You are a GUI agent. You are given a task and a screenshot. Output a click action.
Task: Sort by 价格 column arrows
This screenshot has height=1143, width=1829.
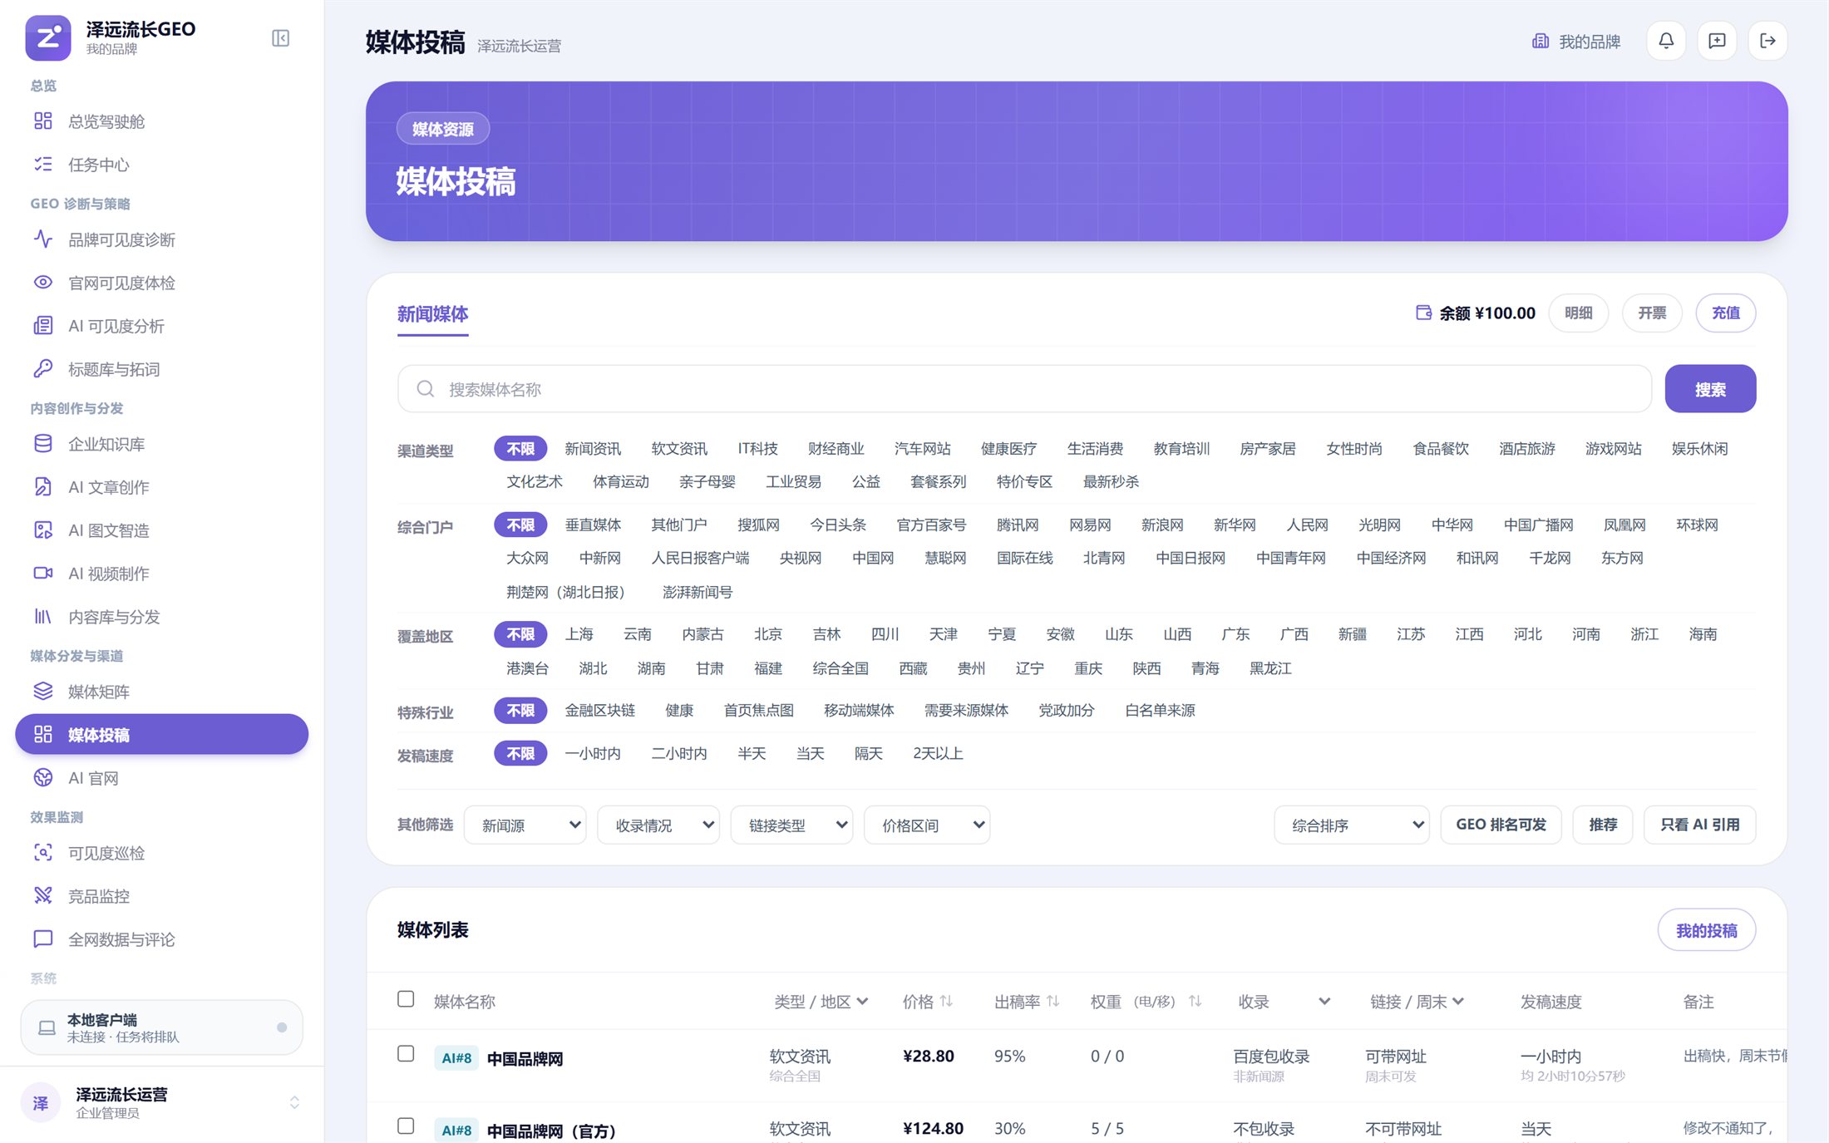(946, 1002)
